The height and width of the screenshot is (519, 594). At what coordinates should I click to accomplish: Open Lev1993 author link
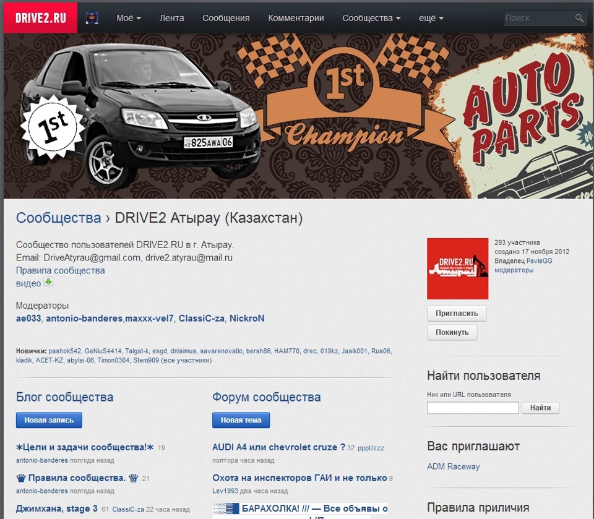pos(225,491)
